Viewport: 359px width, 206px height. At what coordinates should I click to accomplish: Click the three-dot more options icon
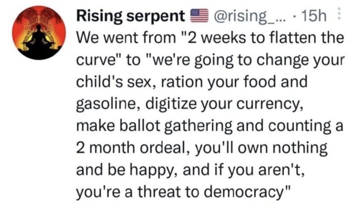tap(339, 15)
